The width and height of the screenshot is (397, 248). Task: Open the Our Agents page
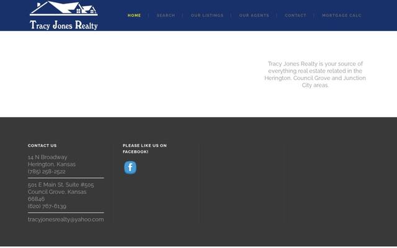(254, 15)
